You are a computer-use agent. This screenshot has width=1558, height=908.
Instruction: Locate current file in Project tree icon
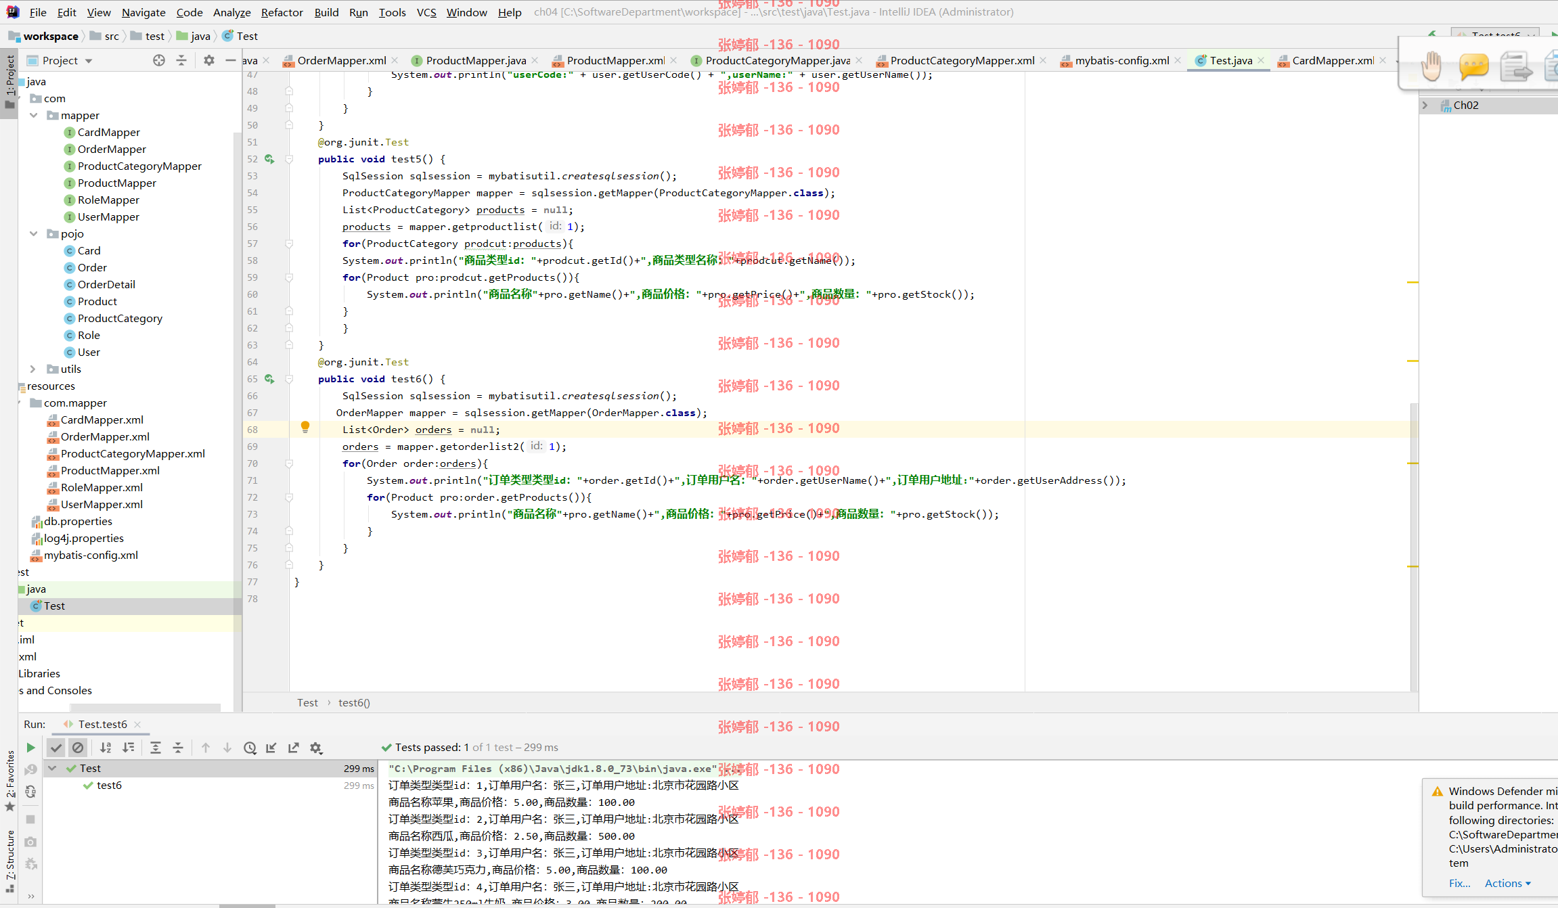point(159,60)
